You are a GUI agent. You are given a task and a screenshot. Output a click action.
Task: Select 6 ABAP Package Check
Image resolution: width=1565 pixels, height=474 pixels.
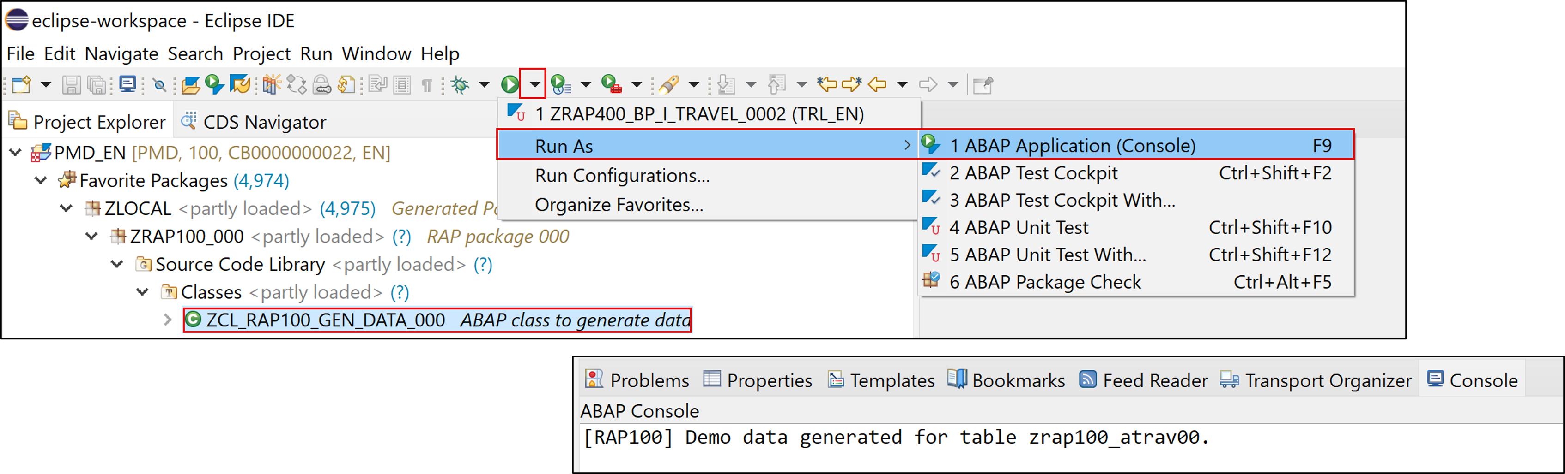click(x=1137, y=282)
